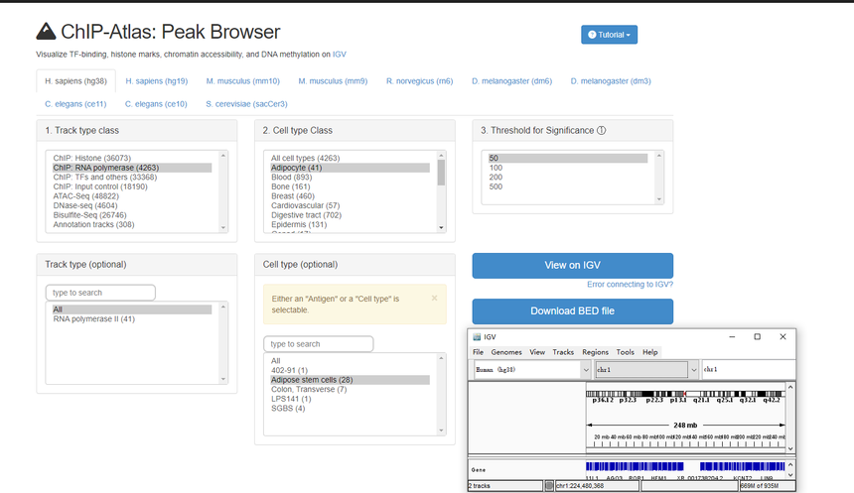This screenshot has width=854, height=493.
Task: Click down arrow of Threshold list scrollbar
Action: pyautogui.click(x=659, y=199)
